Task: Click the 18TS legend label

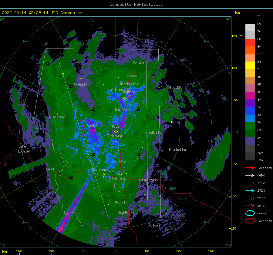Action: (261, 206)
